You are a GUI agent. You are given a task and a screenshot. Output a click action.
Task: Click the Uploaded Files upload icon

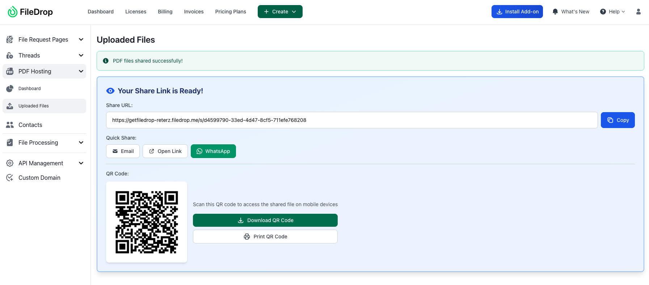[10, 106]
